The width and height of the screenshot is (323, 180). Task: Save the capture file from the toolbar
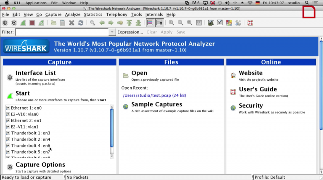[x=63, y=23]
